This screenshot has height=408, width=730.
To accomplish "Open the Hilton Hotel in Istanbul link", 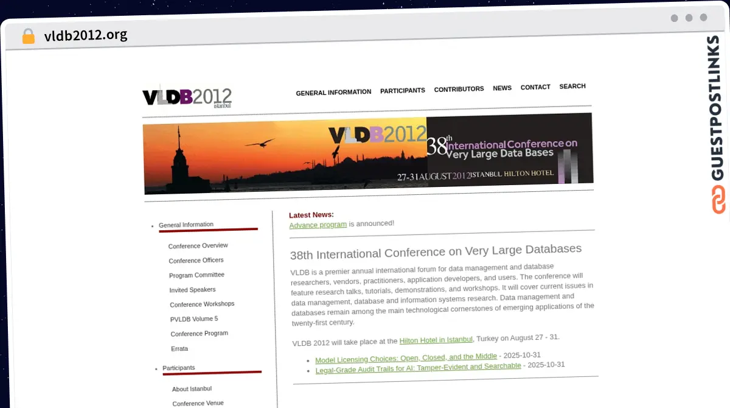I will click(x=436, y=340).
